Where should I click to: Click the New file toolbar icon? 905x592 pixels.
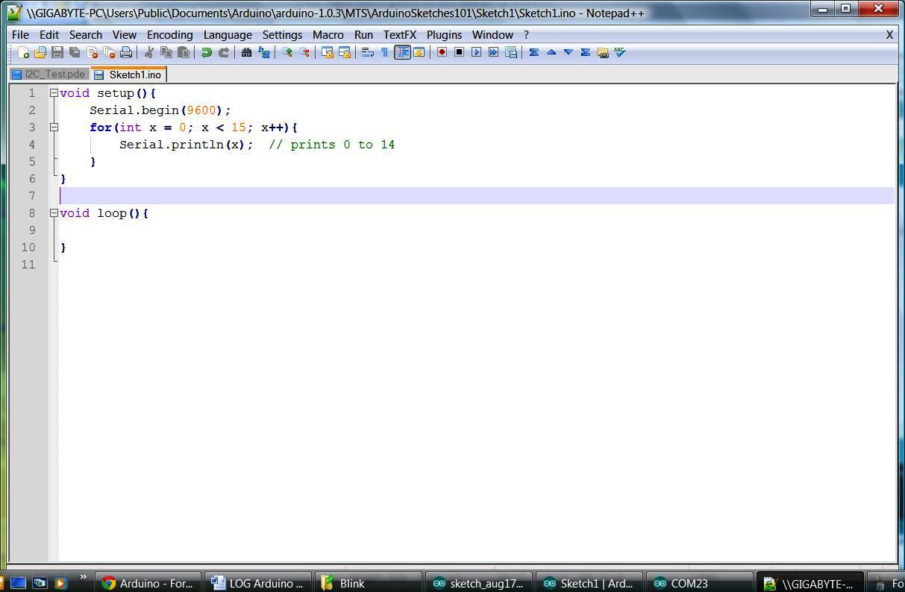(x=24, y=52)
